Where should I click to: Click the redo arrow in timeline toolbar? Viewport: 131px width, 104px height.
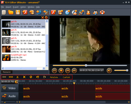pyautogui.click(x=45, y=77)
